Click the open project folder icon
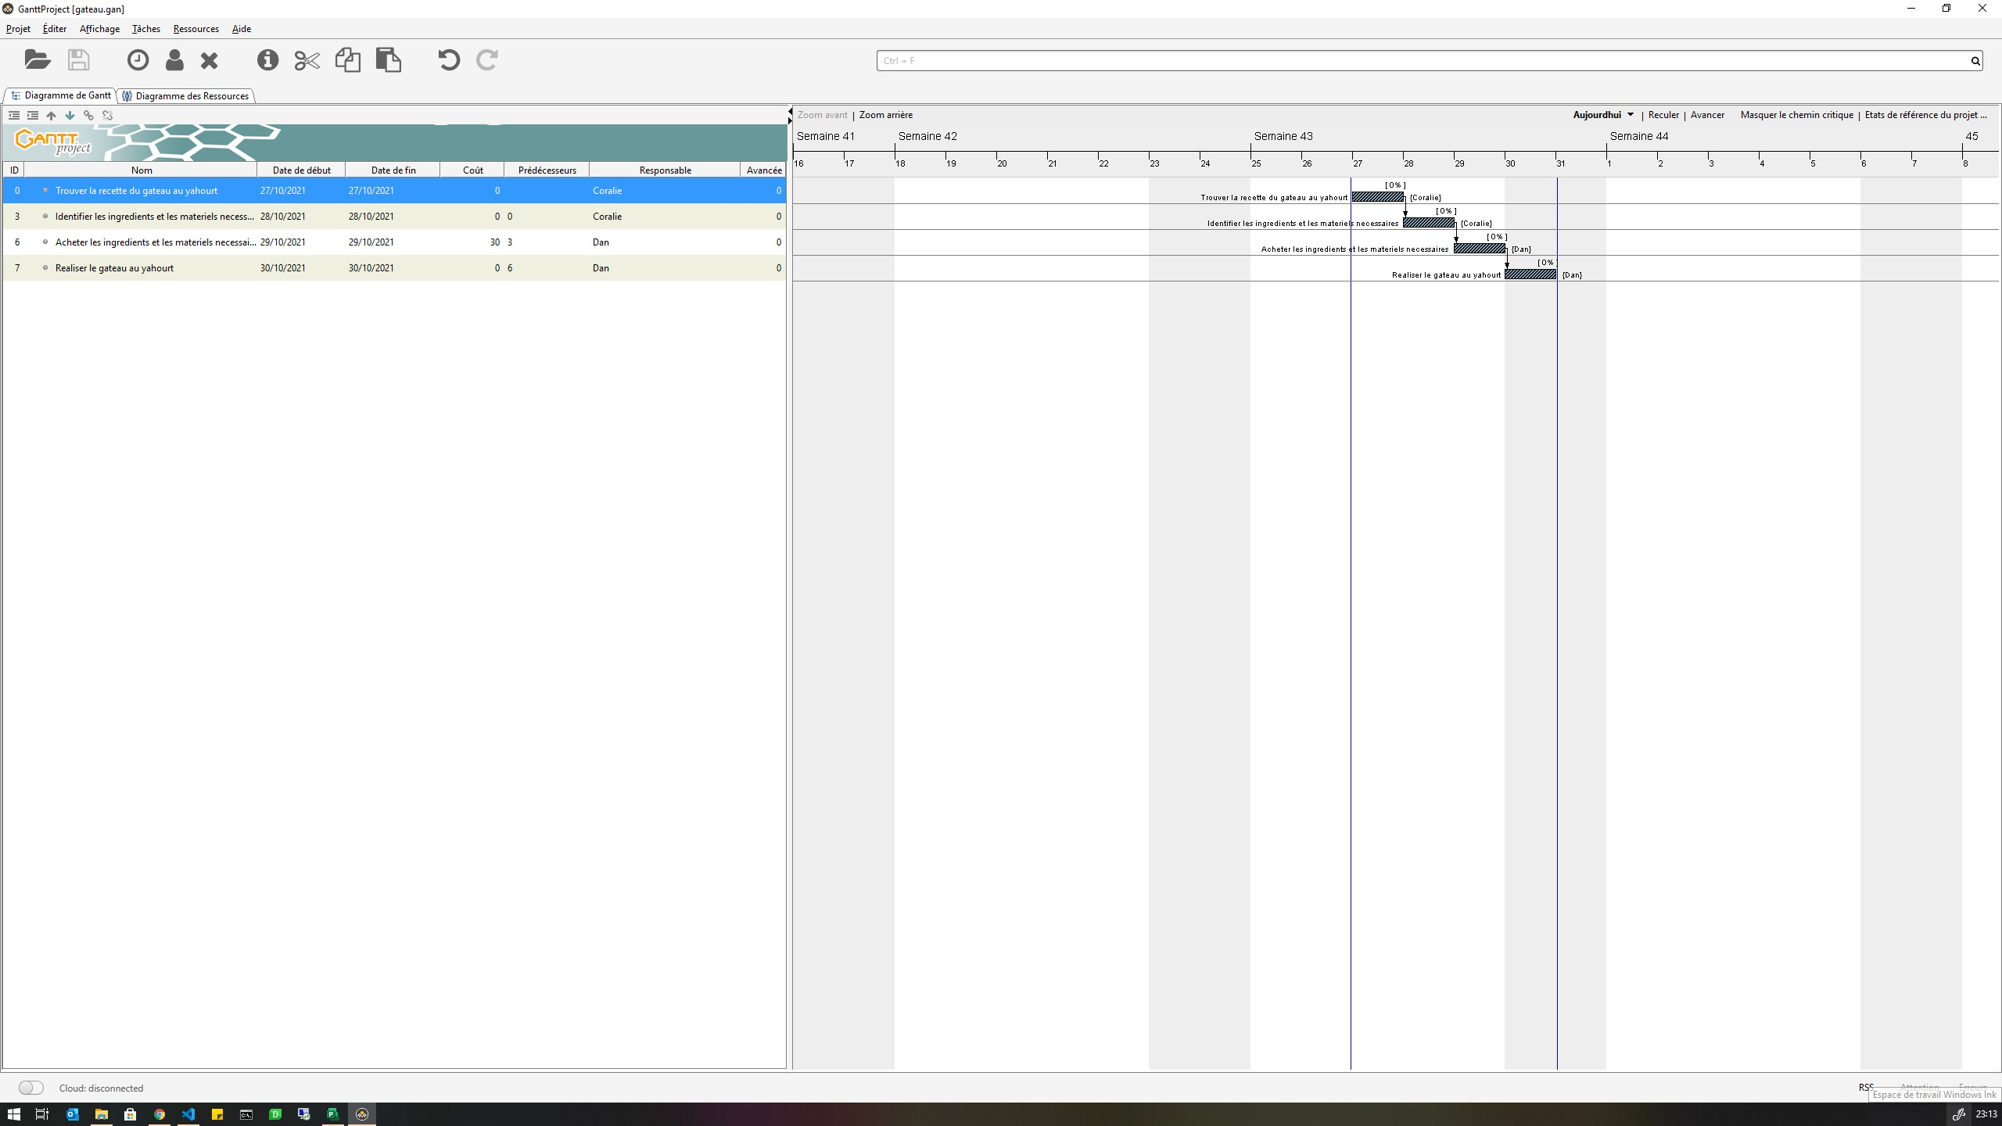Viewport: 2002px width, 1126px height. pyautogui.click(x=37, y=60)
